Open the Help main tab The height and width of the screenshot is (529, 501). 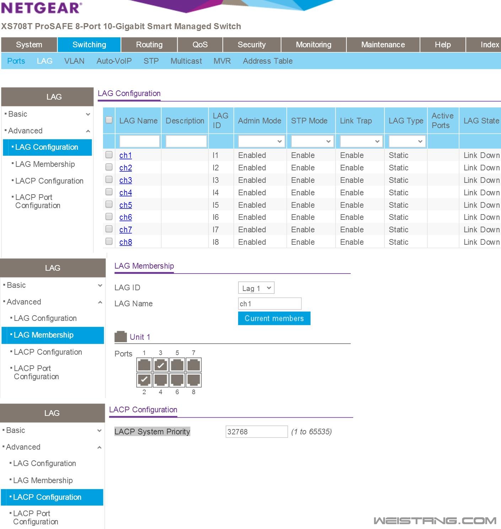coord(443,45)
